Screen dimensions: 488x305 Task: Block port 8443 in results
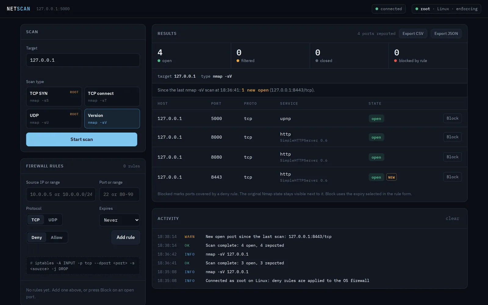(452, 177)
